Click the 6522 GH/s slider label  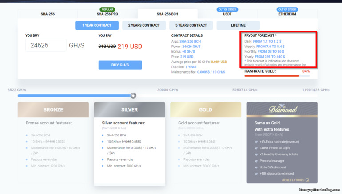[16, 90]
